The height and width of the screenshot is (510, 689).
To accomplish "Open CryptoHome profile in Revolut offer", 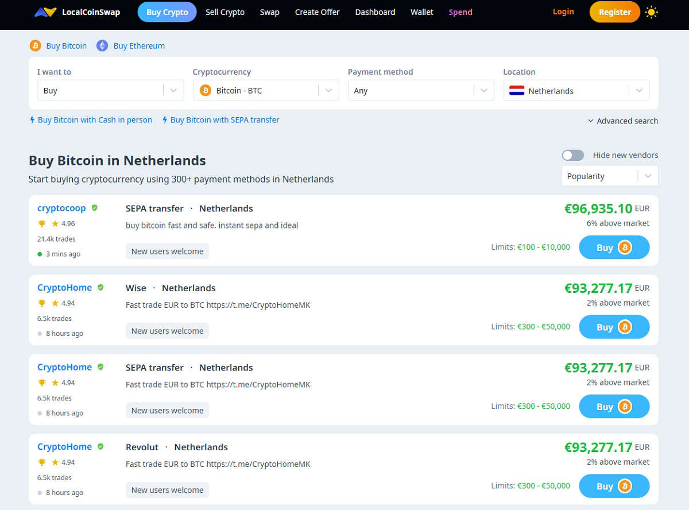I will pyautogui.click(x=64, y=447).
